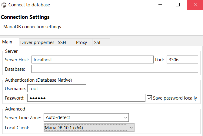
Task: Click the Connection Settings heading
Action: 25,17
